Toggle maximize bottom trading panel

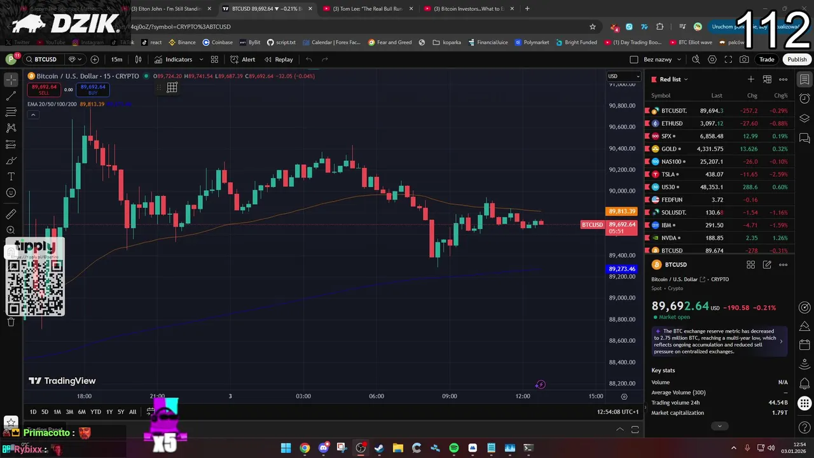coord(635,429)
